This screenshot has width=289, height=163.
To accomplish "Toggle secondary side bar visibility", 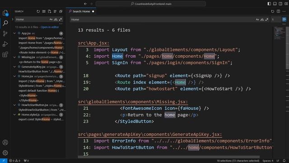I will (280, 4).
